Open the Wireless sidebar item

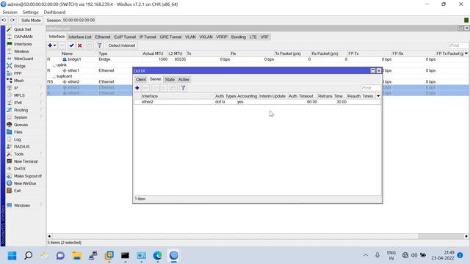(x=21, y=51)
